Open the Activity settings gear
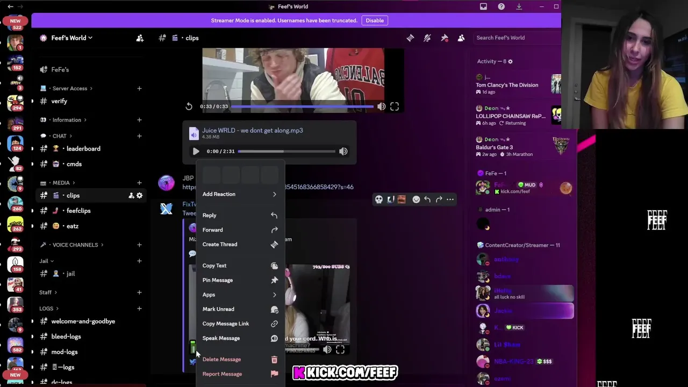Screen dimensions: 688x387 point(510,62)
